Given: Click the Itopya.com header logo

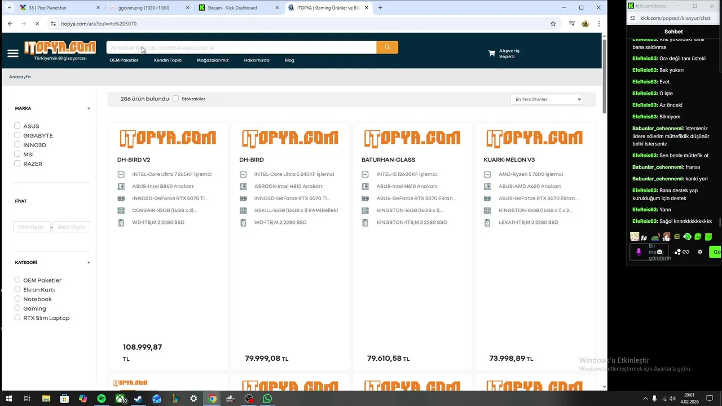Looking at the screenshot, I should (60, 47).
